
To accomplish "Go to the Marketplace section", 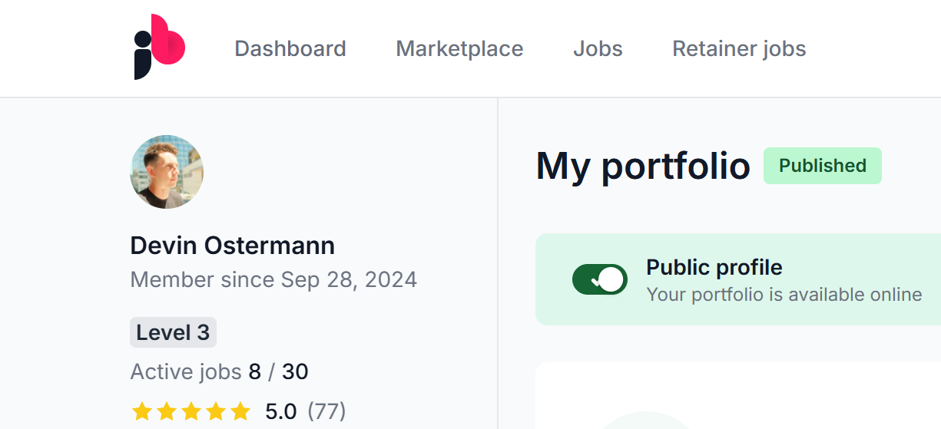I will (x=459, y=49).
